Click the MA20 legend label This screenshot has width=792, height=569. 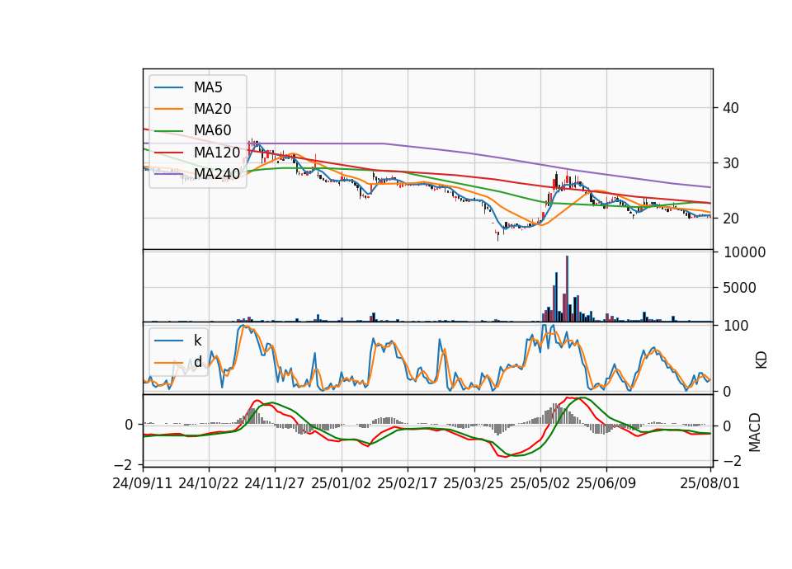212,109
